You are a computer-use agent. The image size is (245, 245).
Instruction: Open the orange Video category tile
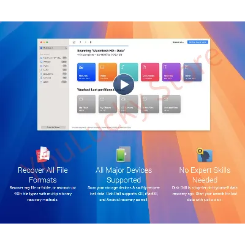pos(108,72)
